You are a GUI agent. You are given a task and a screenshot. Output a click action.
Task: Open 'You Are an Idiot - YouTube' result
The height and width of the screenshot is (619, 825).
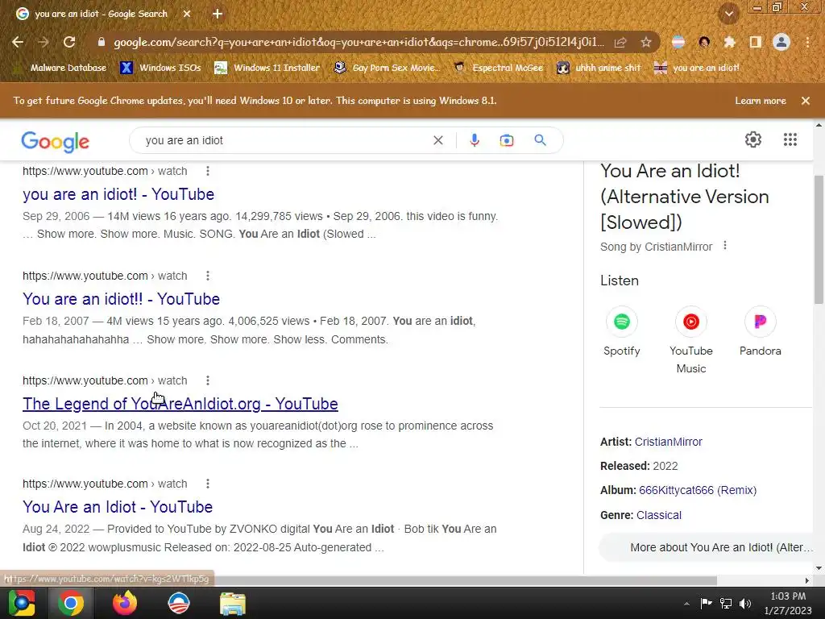(118, 507)
